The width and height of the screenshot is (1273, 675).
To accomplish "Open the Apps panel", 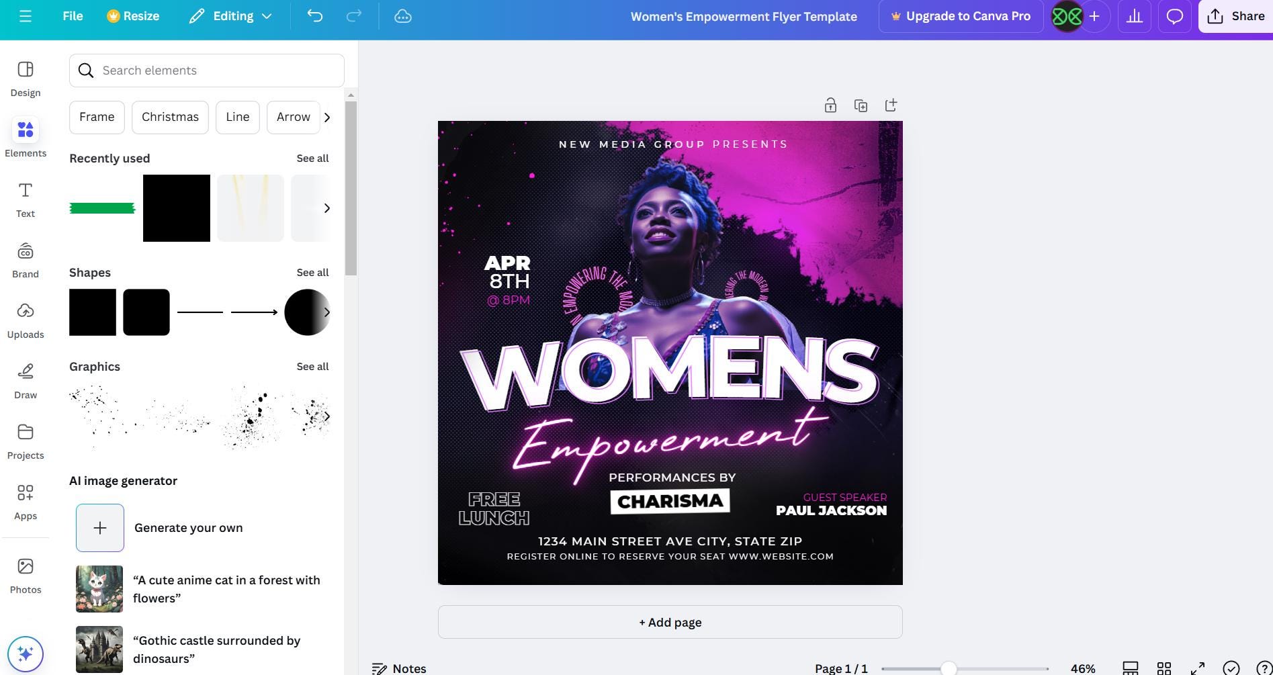I will click(x=26, y=500).
